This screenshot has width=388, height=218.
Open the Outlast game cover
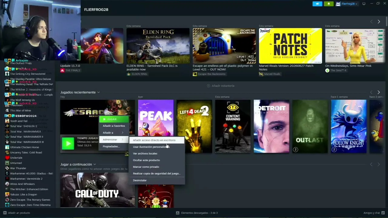click(x=310, y=126)
